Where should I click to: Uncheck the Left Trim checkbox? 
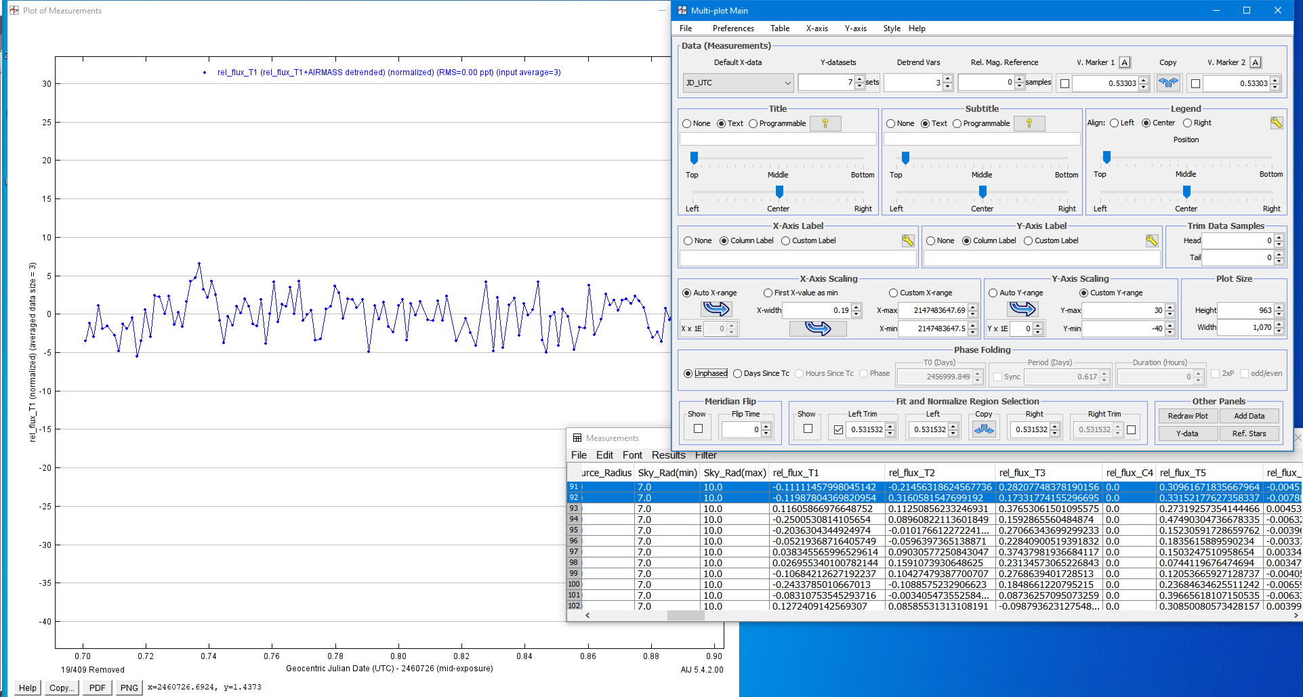point(838,429)
